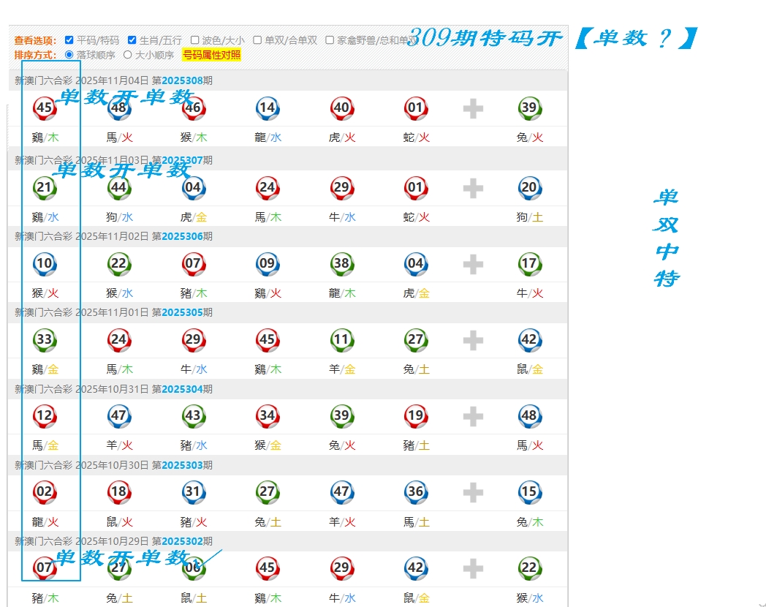Open draw period 2025308 link

tap(182, 80)
